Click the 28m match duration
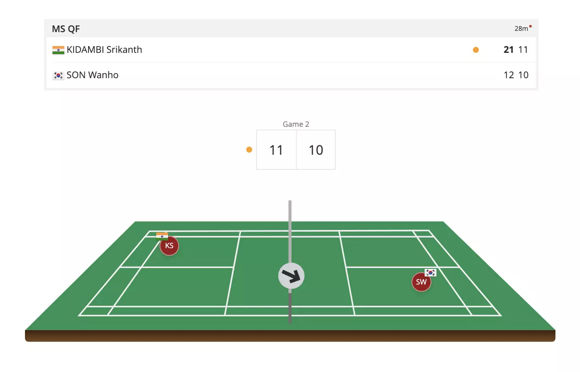The image size is (580, 372). pyautogui.click(x=521, y=29)
